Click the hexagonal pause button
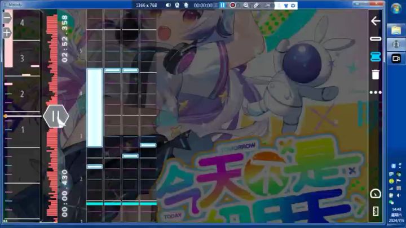Screen dimensions: 406x228 tap(56, 117)
